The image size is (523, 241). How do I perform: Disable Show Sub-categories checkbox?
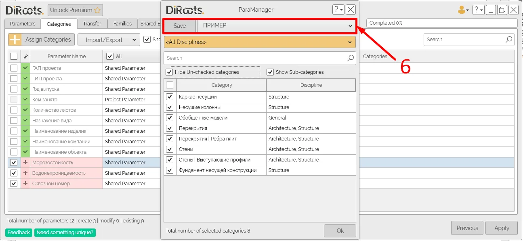click(270, 72)
